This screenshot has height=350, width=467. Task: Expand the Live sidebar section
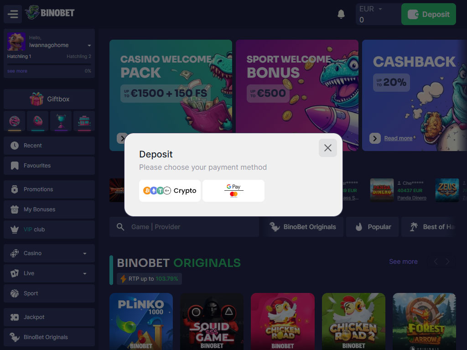click(x=49, y=273)
